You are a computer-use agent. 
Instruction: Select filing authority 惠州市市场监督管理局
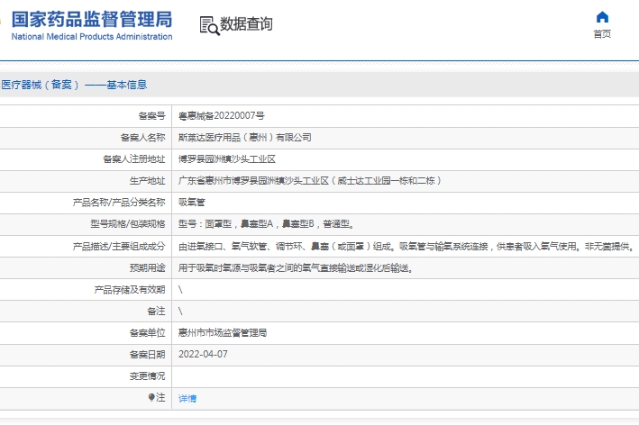(223, 333)
